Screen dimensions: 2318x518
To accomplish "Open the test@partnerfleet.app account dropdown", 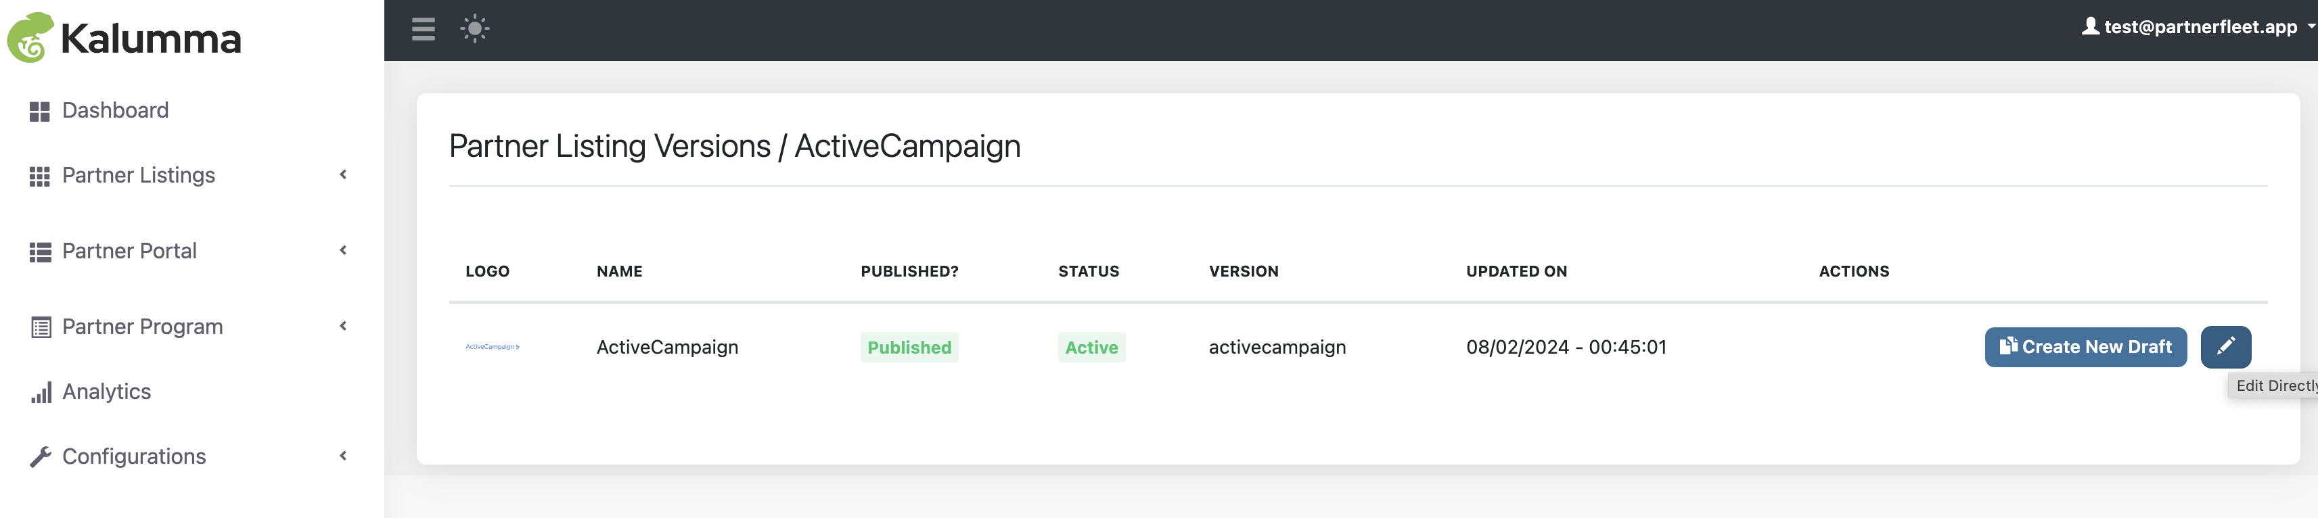I will (x=2198, y=27).
